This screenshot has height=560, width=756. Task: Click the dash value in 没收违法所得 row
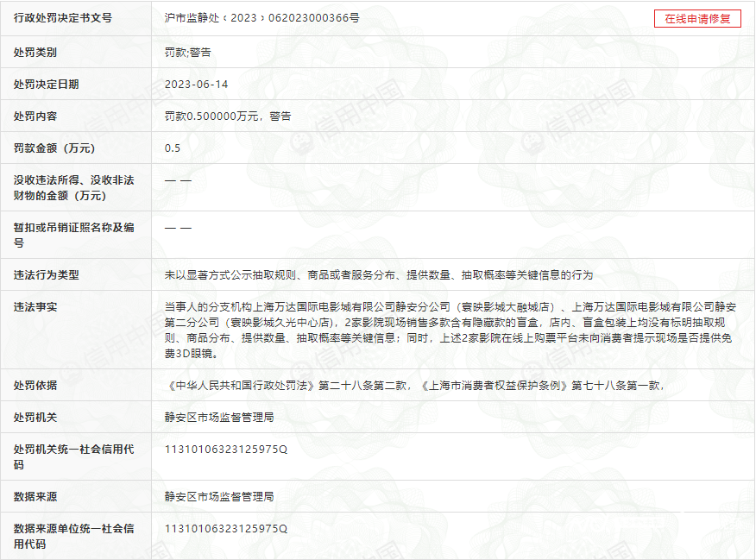[178, 179]
